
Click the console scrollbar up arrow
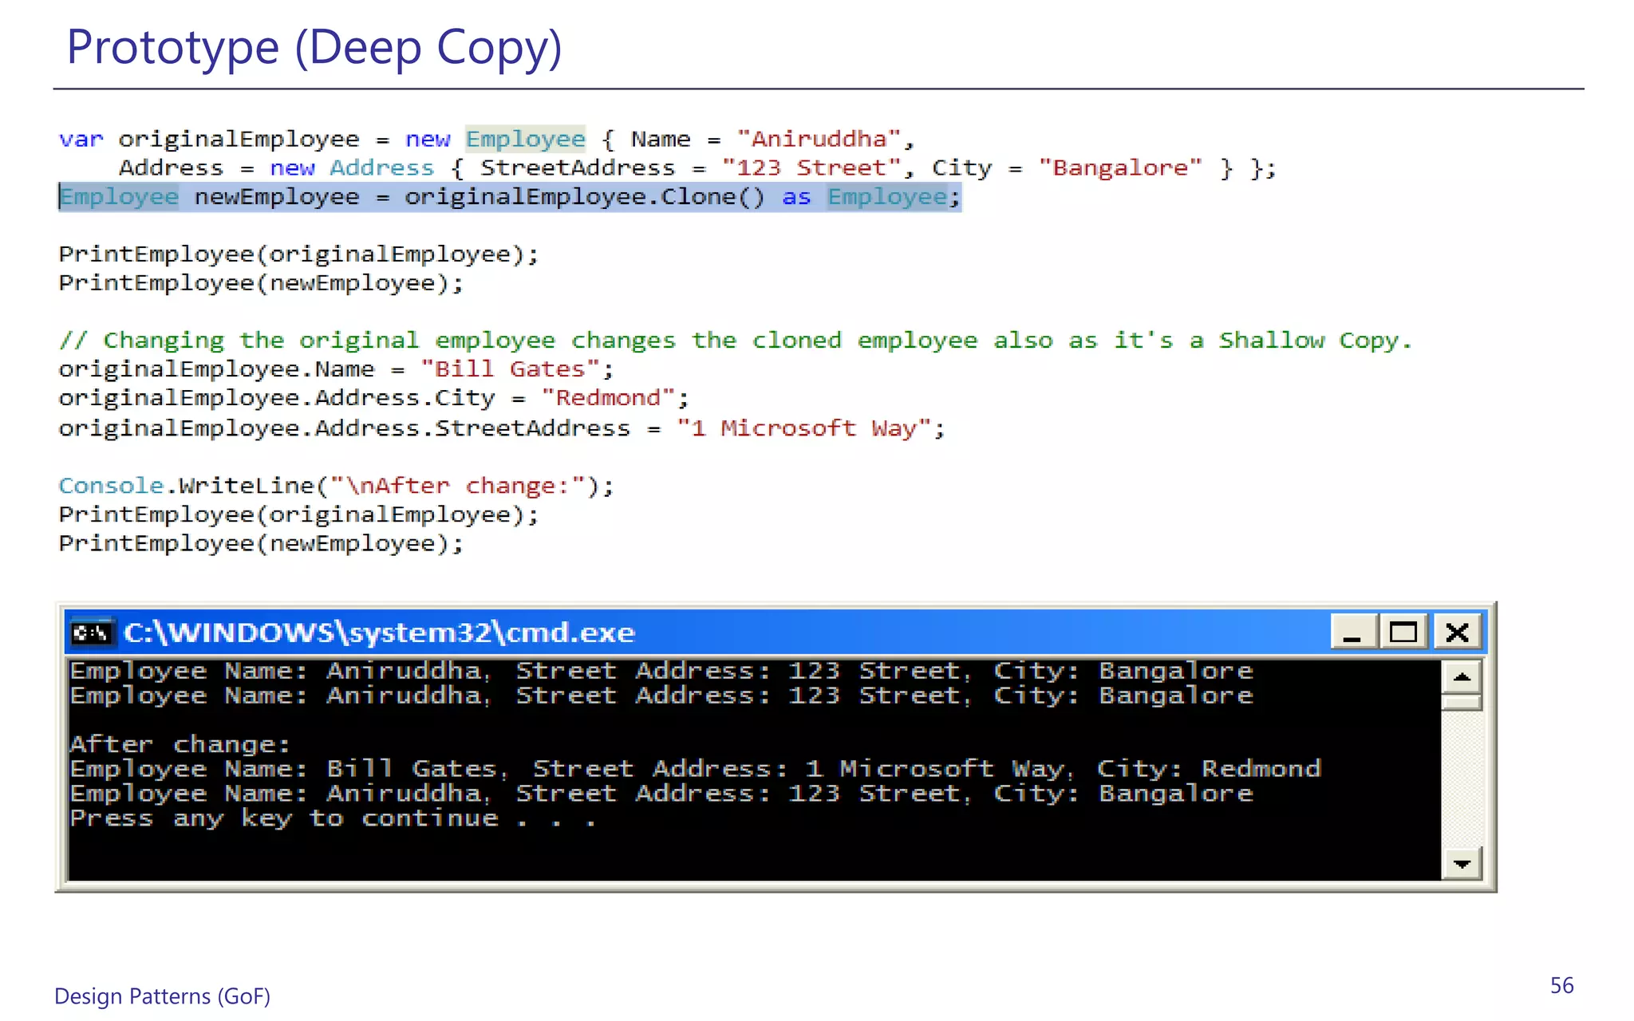(x=1462, y=678)
